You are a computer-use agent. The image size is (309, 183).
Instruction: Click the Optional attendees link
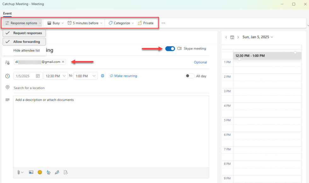pyautogui.click(x=201, y=62)
